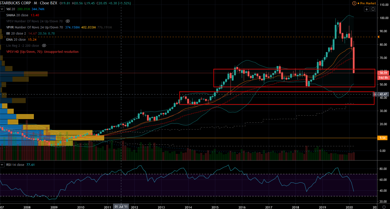Select the BB 20 close 2 legend
Image resolution: width=390 pixels, height=209 pixels.
16,34
